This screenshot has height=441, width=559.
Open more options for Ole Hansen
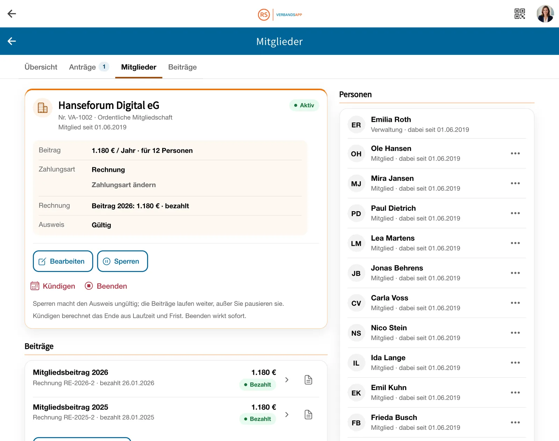(515, 153)
